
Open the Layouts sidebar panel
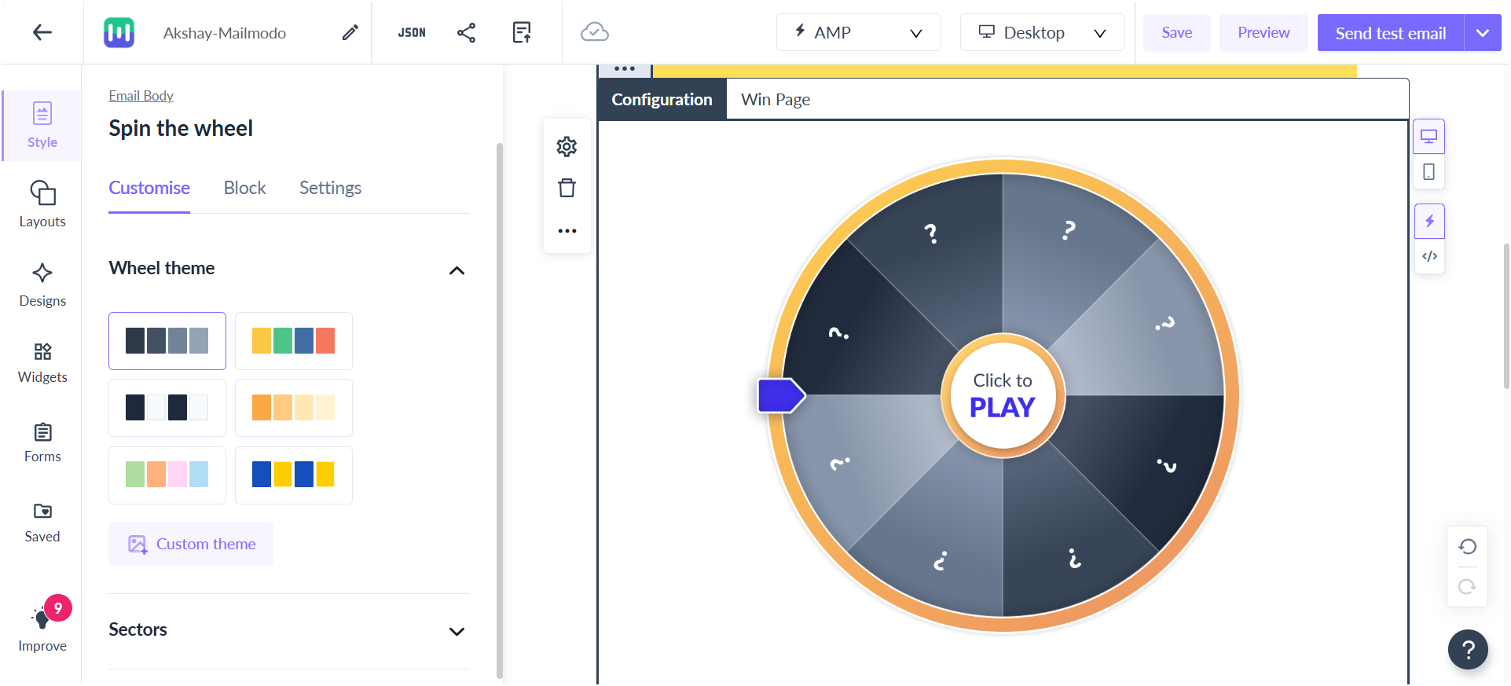pos(42,204)
